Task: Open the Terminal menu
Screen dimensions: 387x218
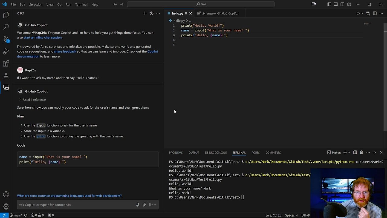Action: [81, 5]
